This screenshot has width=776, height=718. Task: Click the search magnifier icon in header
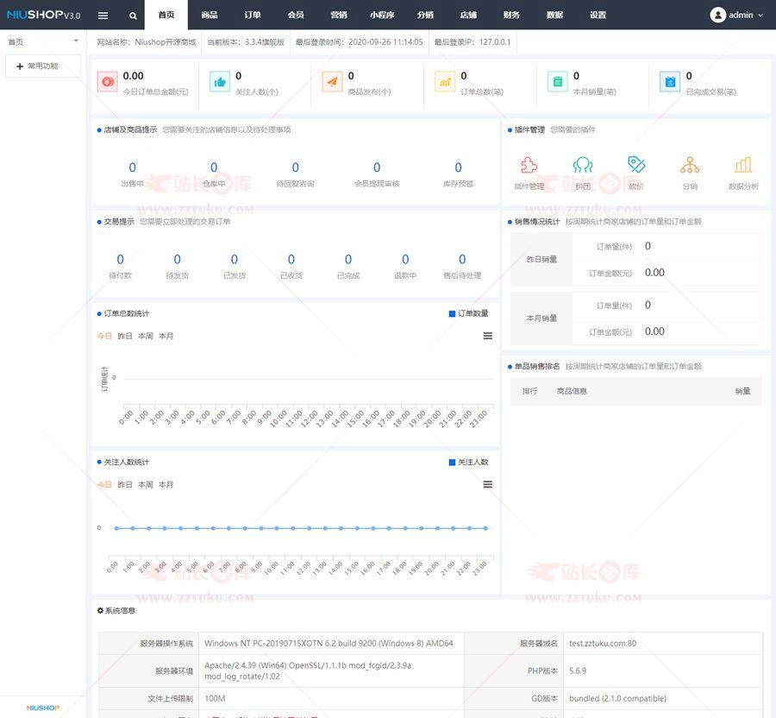pos(133,16)
